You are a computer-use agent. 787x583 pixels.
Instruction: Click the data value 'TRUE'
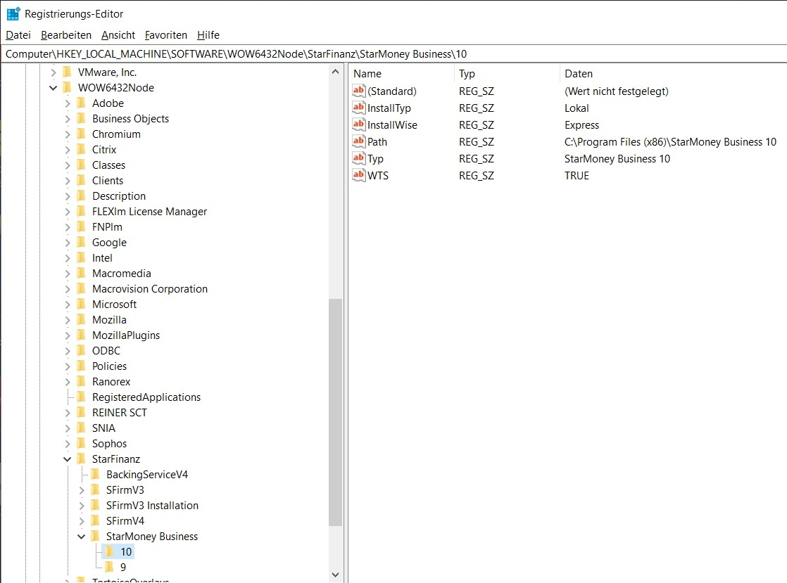[x=577, y=175]
